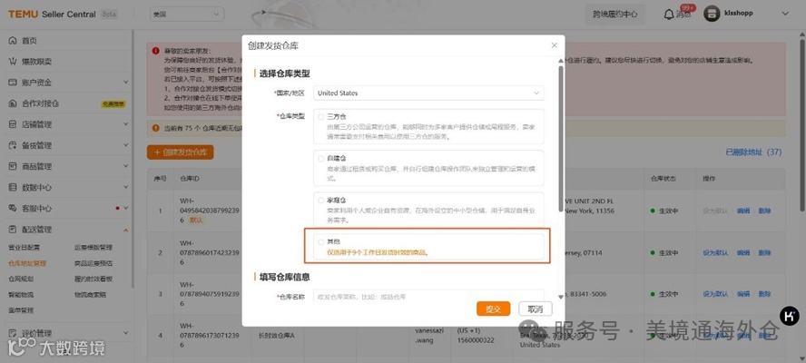Click the 首页 home icon in sidebar
The width and height of the screenshot is (806, 363).
pos(13,41)
